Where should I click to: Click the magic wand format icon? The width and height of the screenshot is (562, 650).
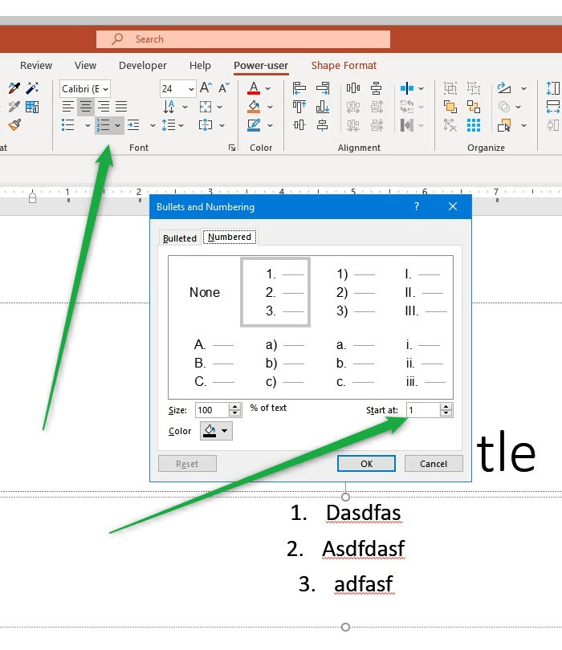pos(32,88)
